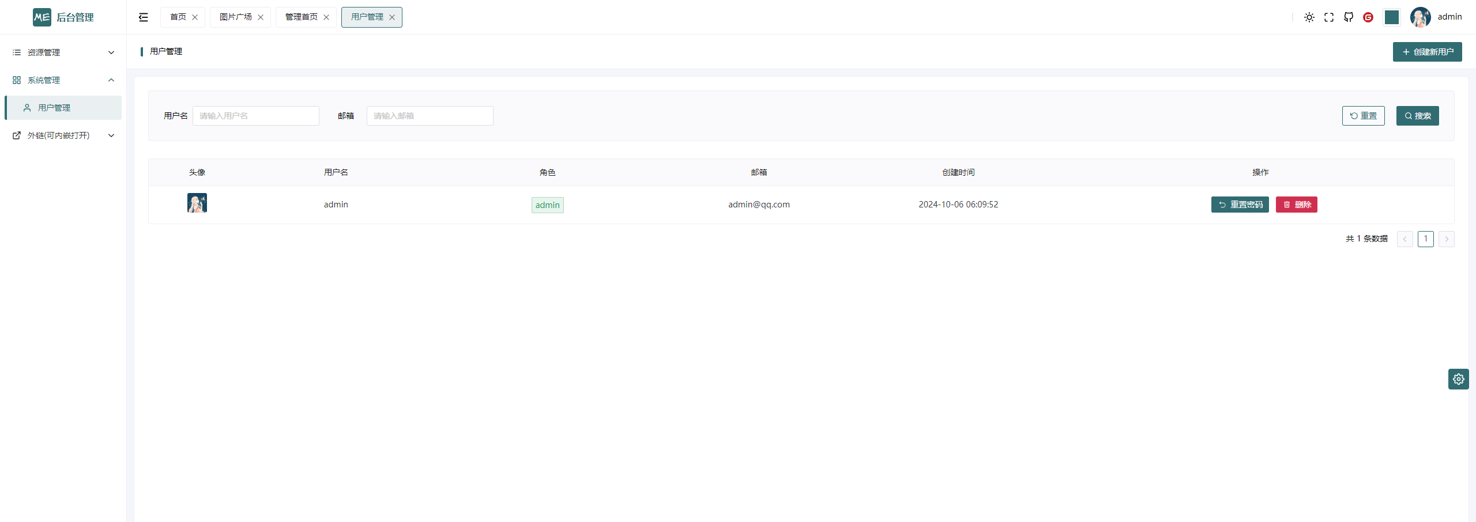This screenshot has width=1476, height=522.
Task: Collapse sidebar with the hamburger icon
Action: (x=142, y=17)
